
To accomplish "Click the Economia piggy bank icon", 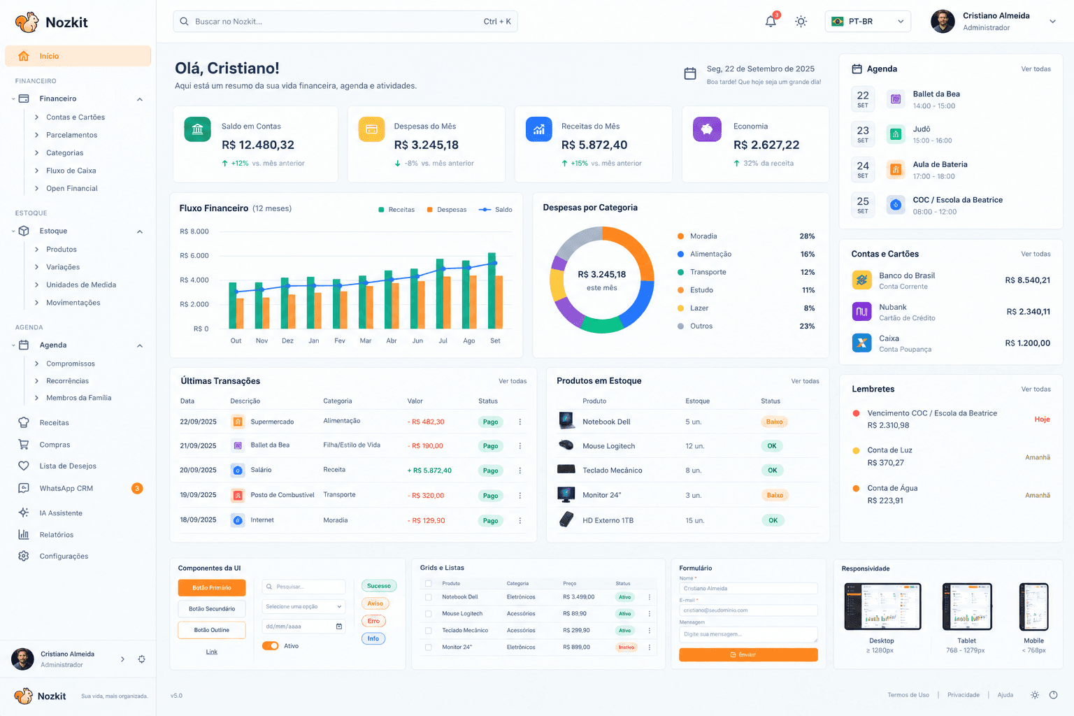I will (707, 129).
